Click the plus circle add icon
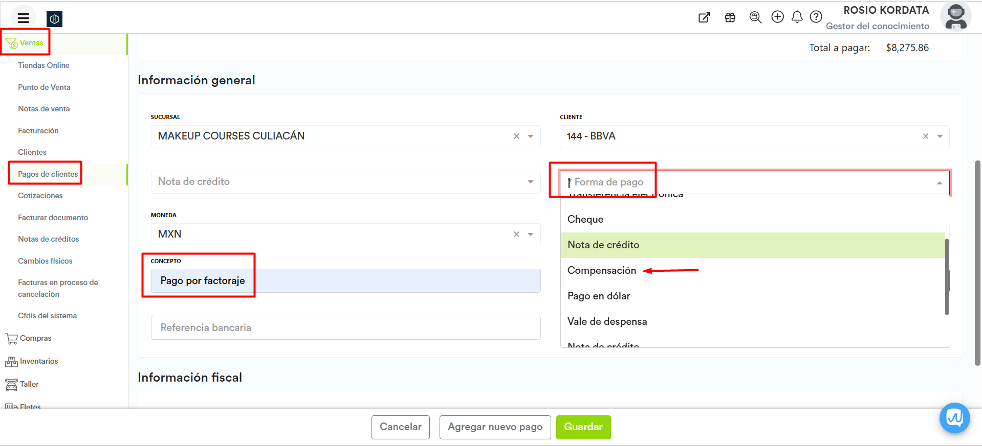Viewport: 982px width, 446px height. [777, 17]
